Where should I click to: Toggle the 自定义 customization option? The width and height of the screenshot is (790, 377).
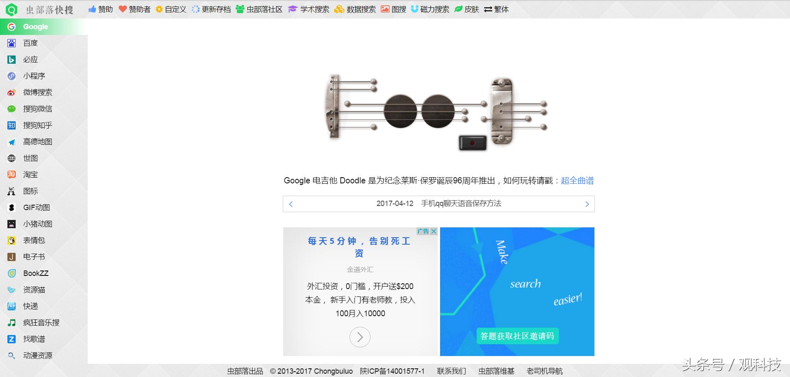point(175,9)
